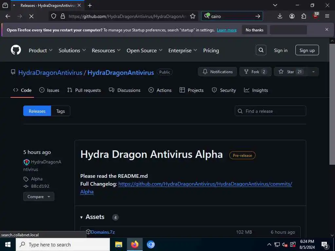Expand the Product menu

41,51
